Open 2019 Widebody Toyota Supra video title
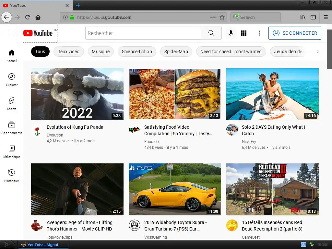 click(x=175, y=226)
